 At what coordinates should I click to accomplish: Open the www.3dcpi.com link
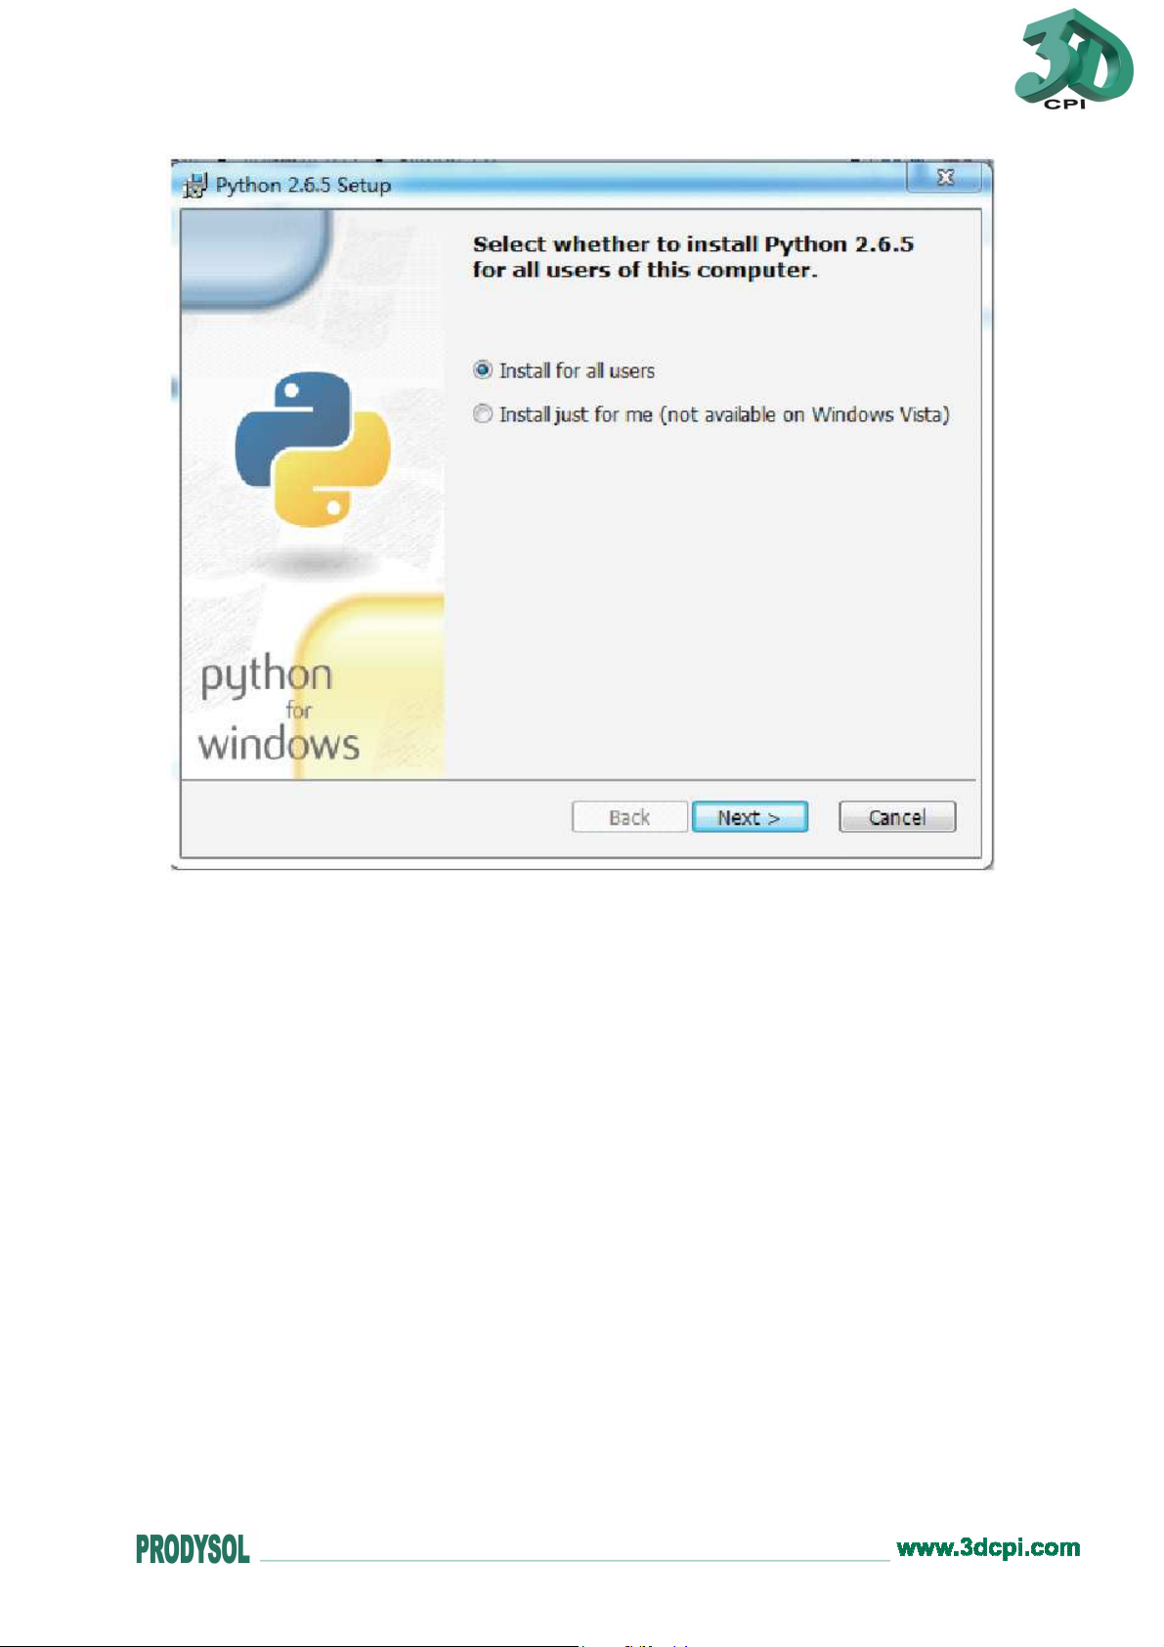(x=988, y=1547)
